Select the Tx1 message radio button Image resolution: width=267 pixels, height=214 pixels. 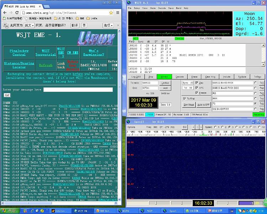[255, 83]
